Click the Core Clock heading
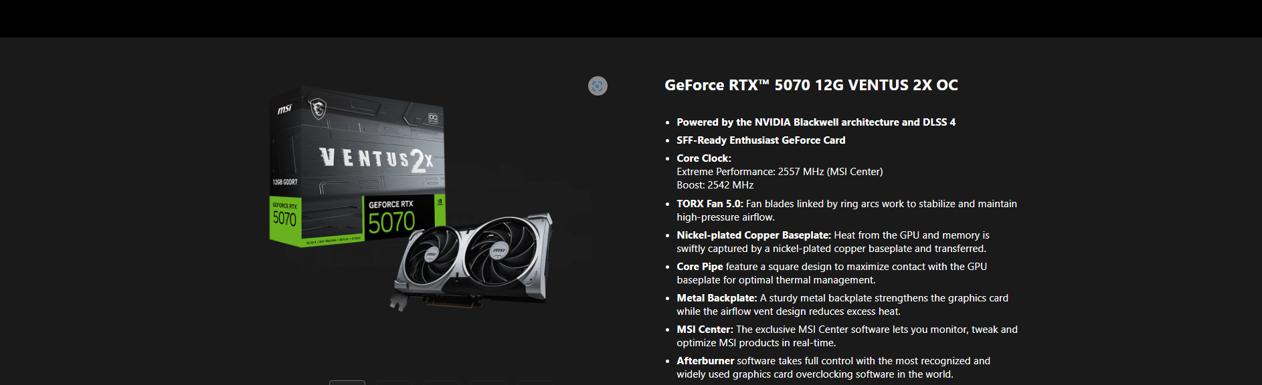 (704, 158)
